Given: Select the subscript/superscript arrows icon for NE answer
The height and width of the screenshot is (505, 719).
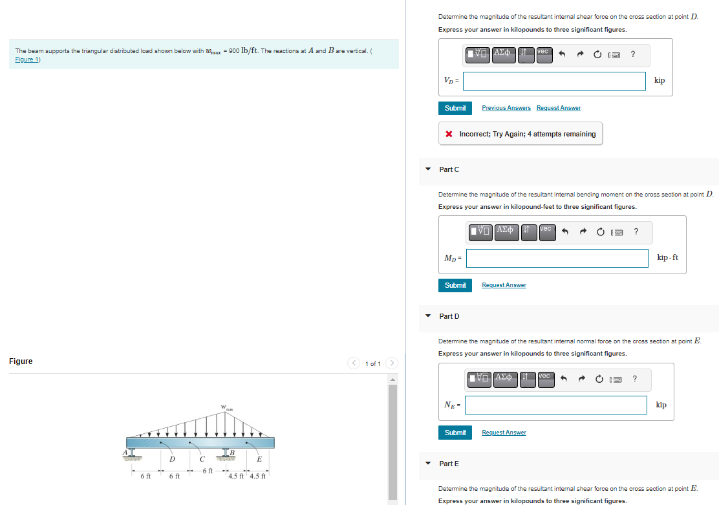Looking at the screenshot, I should pos(527,380).
